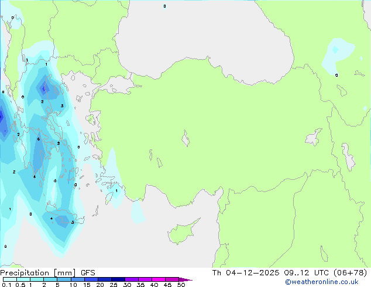Screen dimensions: 371x287
Task: Click the "(06+78)" forecast run text
Action: coord(350,273)
